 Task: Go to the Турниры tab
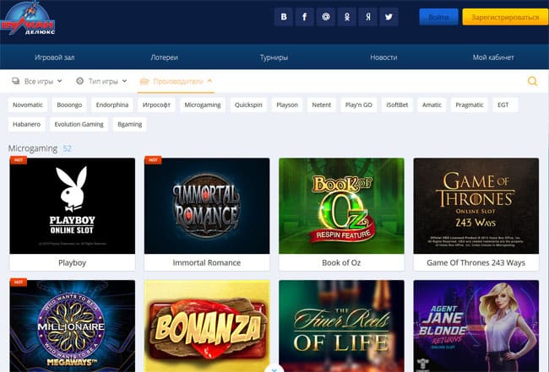coord(274,57)
